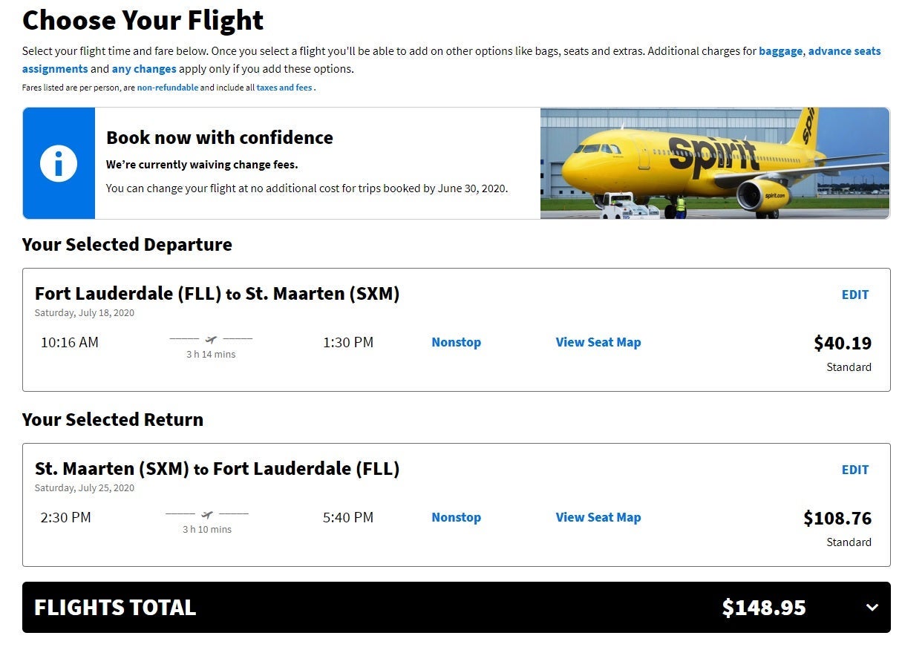The width and height of the screenshot is (902, 647).
Task: Edit the selected departure flight
Action: tap(854, 295)
